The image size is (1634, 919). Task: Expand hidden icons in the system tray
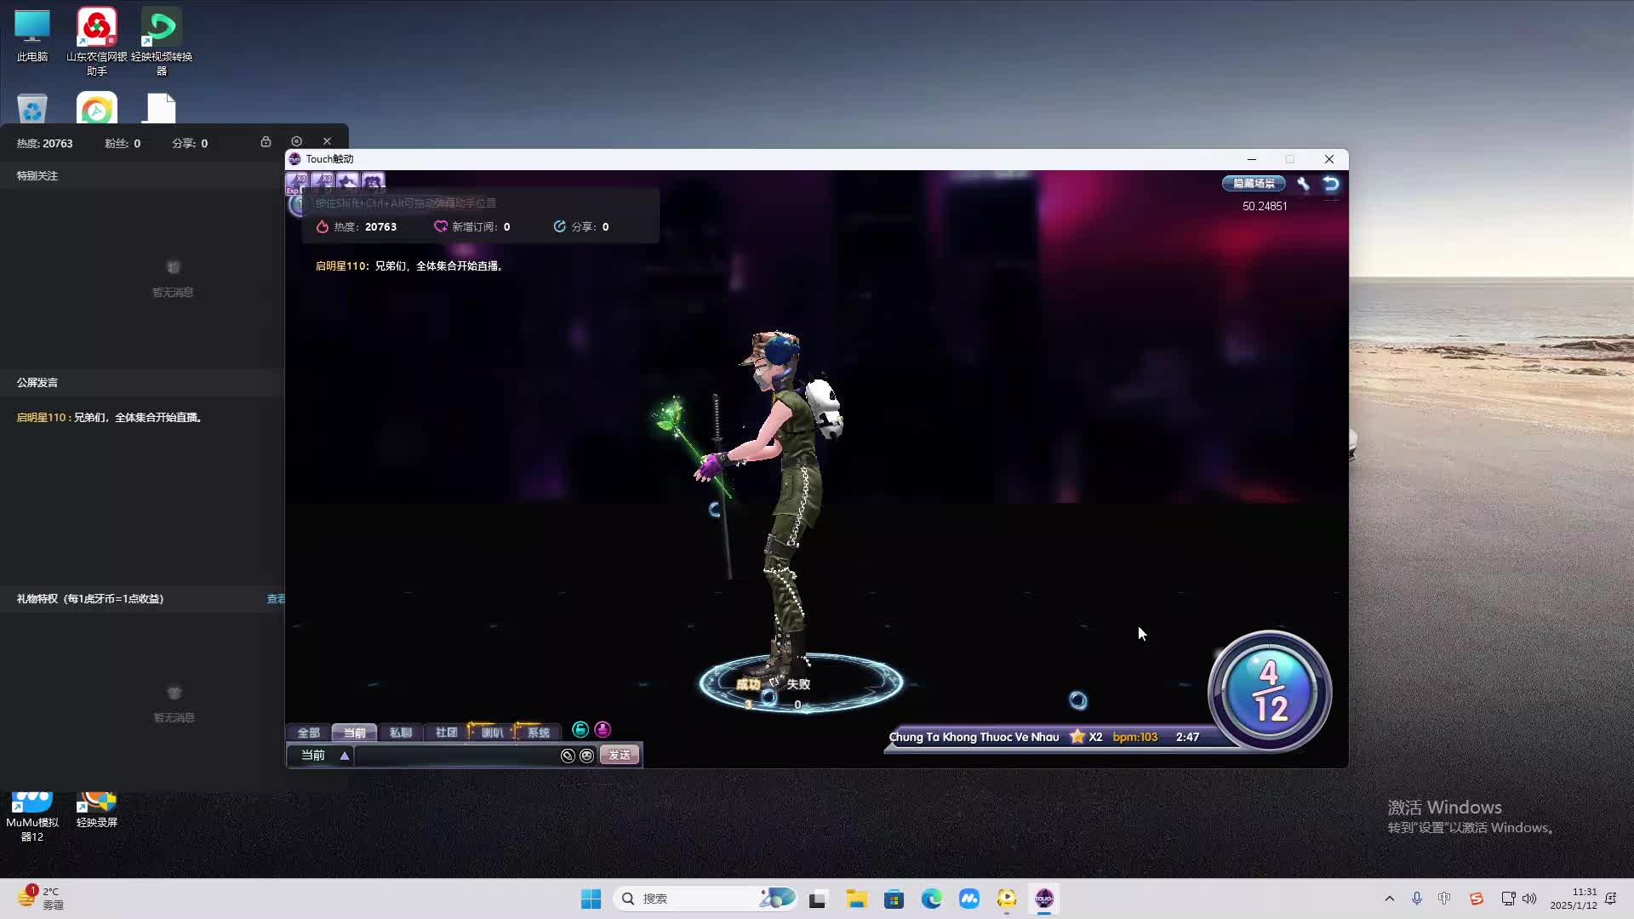click(1389, 898)
